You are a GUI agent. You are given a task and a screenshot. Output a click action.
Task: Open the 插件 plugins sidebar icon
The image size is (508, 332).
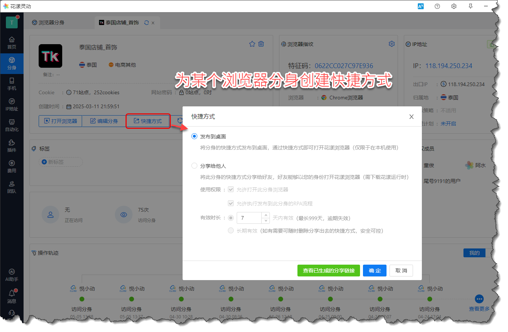tap(12, 145)
